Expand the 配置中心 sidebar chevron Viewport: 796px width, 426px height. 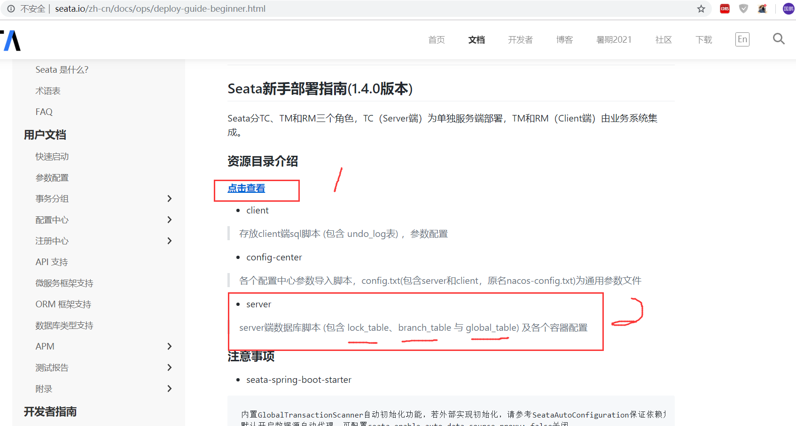tap(170, 220)
